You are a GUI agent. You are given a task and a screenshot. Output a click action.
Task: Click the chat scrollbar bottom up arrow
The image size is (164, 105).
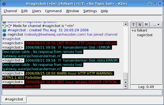(x=126, y=82)
